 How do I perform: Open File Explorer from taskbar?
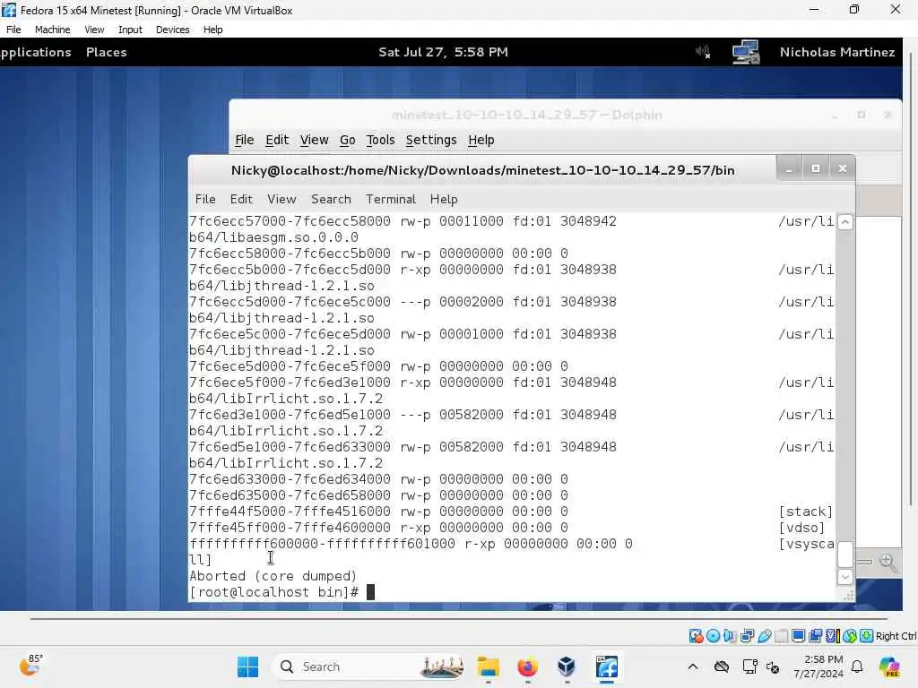coord(488,666)
